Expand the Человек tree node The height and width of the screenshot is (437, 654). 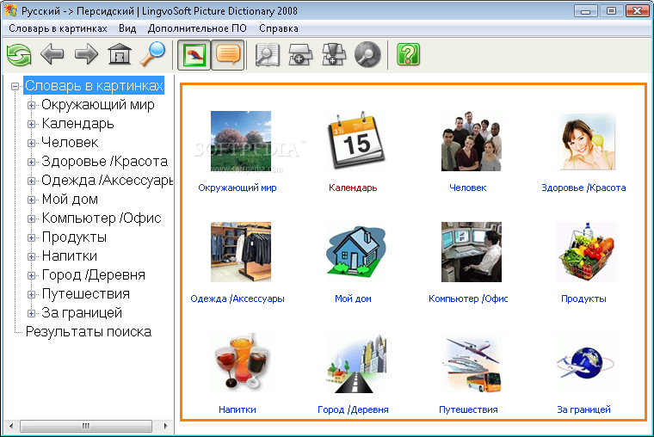point(31,143)
